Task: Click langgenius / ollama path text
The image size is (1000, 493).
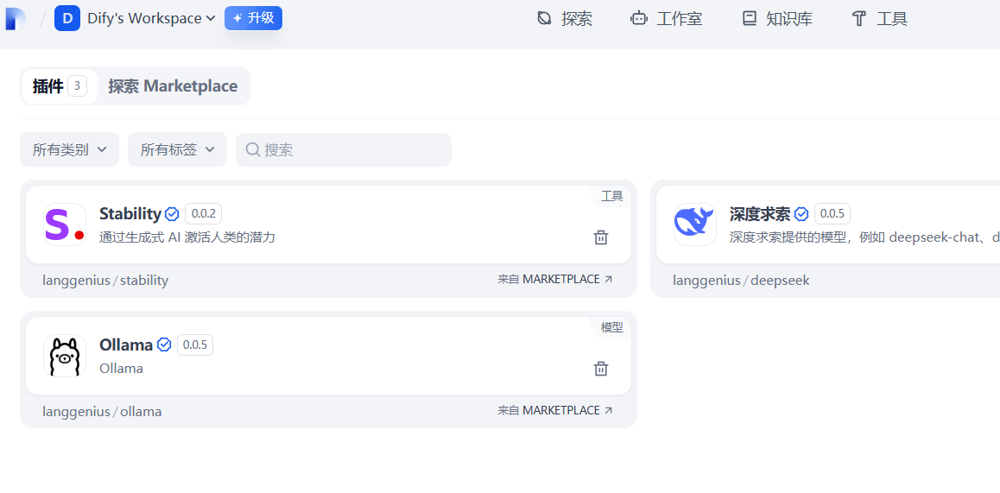Action: (102, 411)
